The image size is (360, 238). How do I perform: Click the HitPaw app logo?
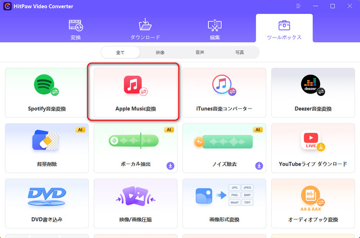(x=7, y=6)
